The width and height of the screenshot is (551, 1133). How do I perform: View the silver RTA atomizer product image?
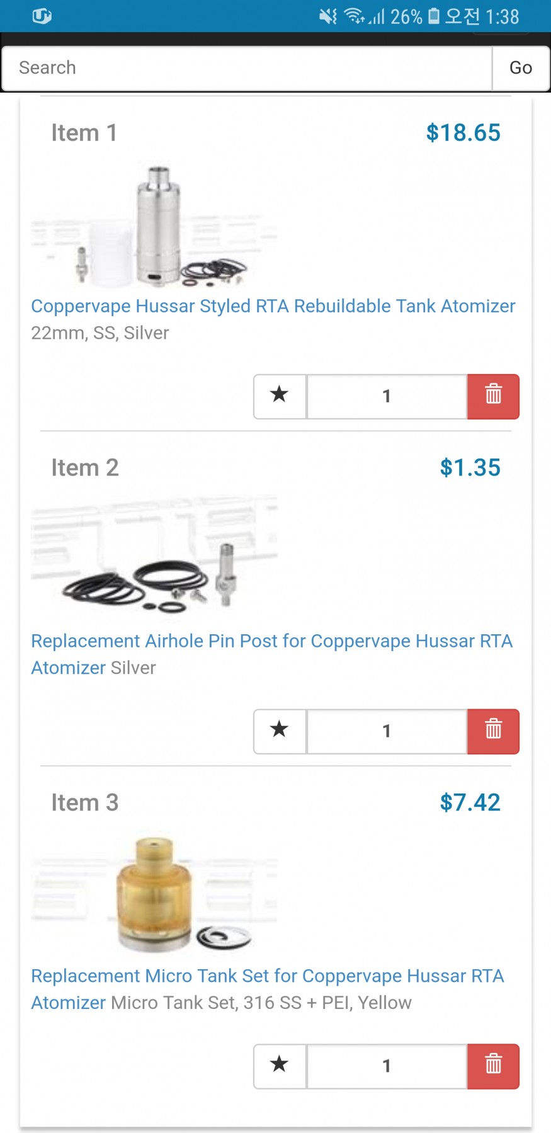coord(154,225)
